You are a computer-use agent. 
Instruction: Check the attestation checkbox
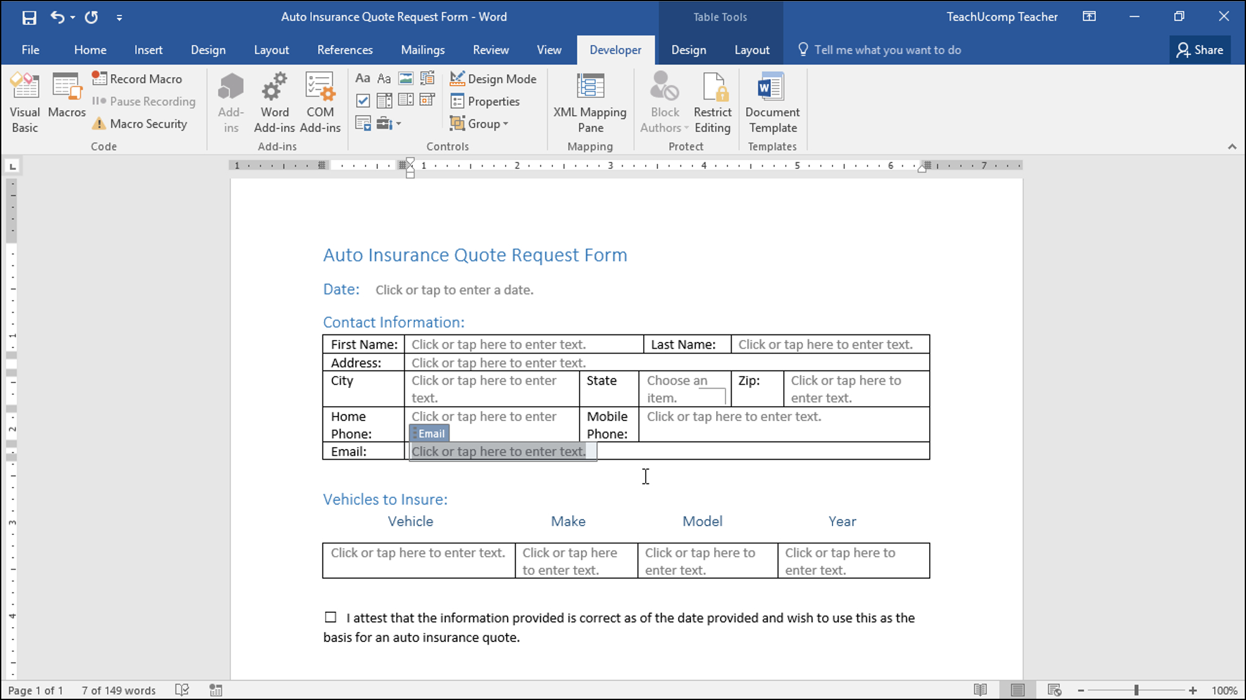click(329, 617)
